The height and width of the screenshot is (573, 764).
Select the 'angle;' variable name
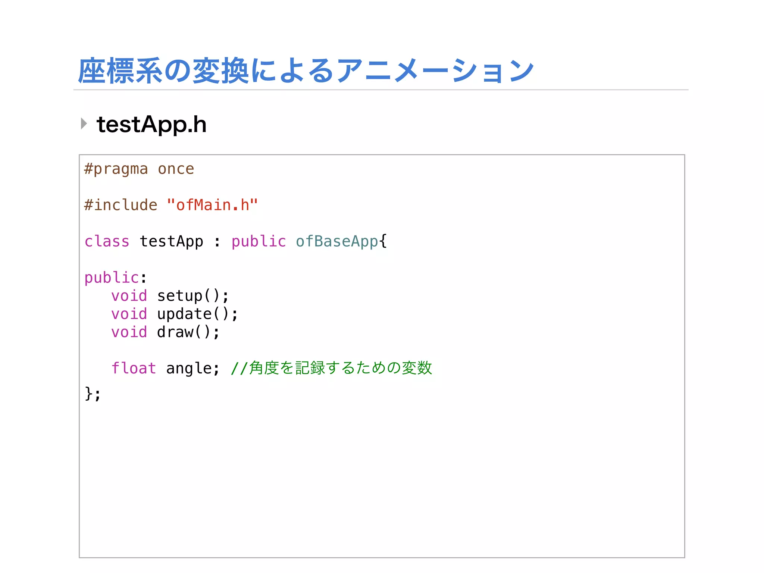[193, 369]
